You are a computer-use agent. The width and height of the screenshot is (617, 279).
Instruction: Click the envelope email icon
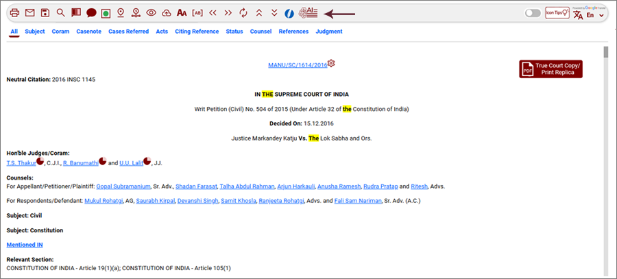(x=30, y=12)
